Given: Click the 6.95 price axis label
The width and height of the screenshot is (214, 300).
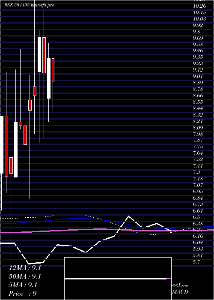Looking at the screenshot, I should click(x=198, y=191).
